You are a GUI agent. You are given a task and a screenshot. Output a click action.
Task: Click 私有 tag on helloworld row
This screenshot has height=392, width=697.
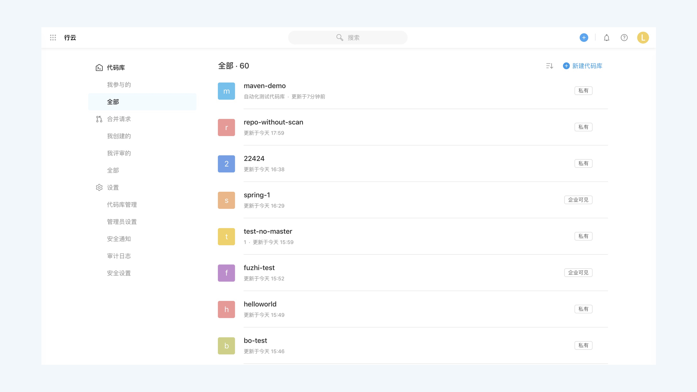point(583,309)
